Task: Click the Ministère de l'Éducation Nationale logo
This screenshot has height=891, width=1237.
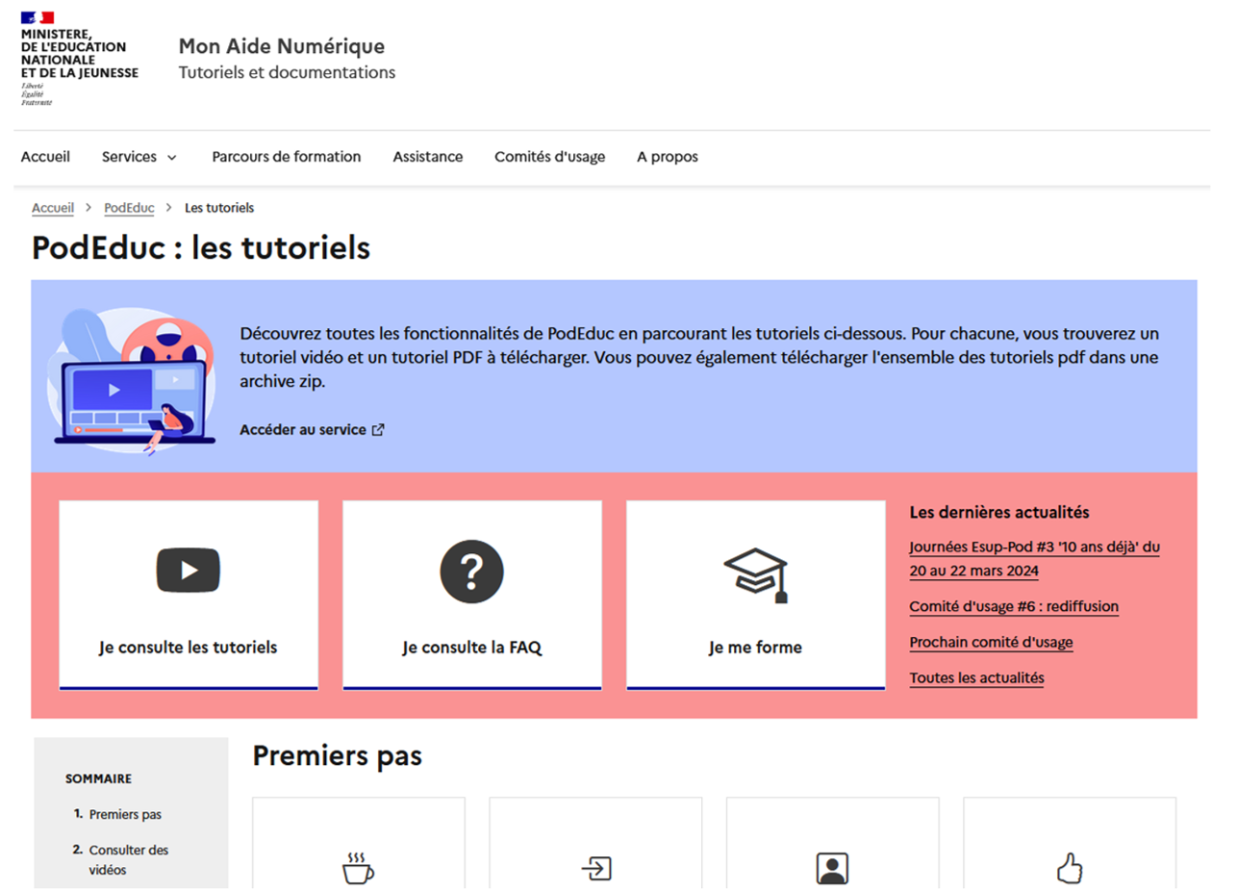Action: (x=79, y=58)
